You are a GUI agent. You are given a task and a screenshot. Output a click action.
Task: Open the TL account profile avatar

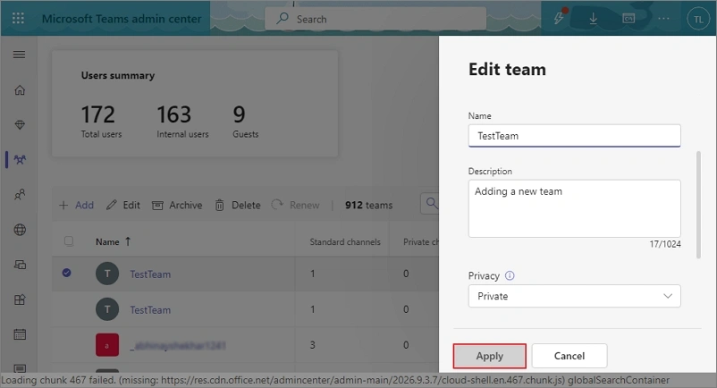click(698, 19)
